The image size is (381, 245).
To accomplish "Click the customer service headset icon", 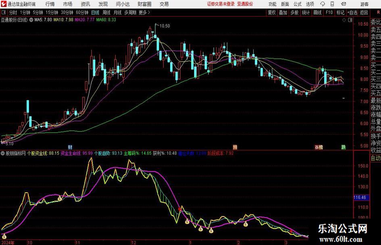I will tap(323, 4).
